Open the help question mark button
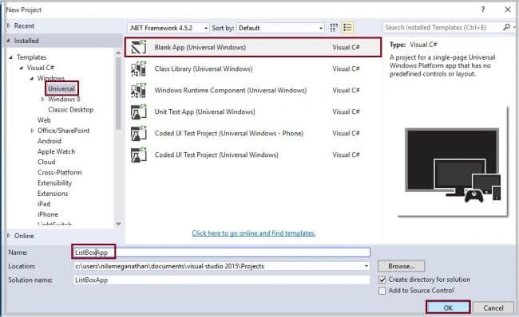 pos(483,10)
